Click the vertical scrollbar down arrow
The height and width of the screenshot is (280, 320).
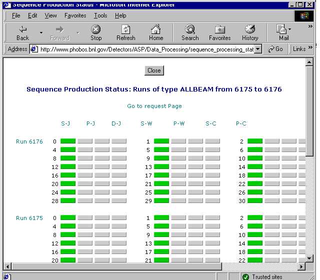click(309, 258)
